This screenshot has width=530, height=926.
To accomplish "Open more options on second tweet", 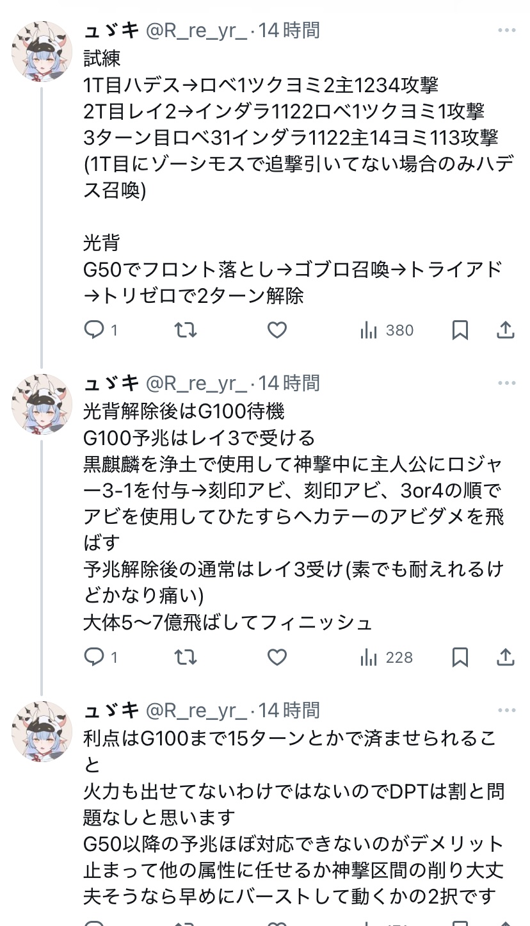I will [506, 384].
